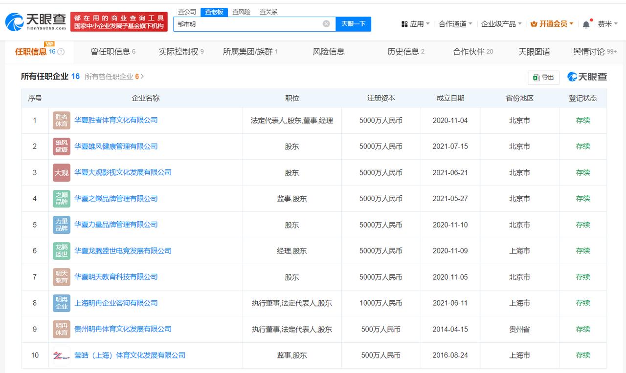Open 华夏龙腾盛世电竞发展有限公司 link
Screen dimensions: 626x373
[123, 251]
